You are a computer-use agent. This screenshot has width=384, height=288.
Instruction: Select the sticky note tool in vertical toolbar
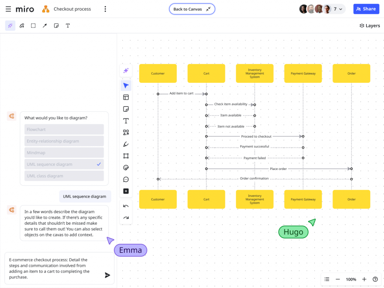(126, 109)
